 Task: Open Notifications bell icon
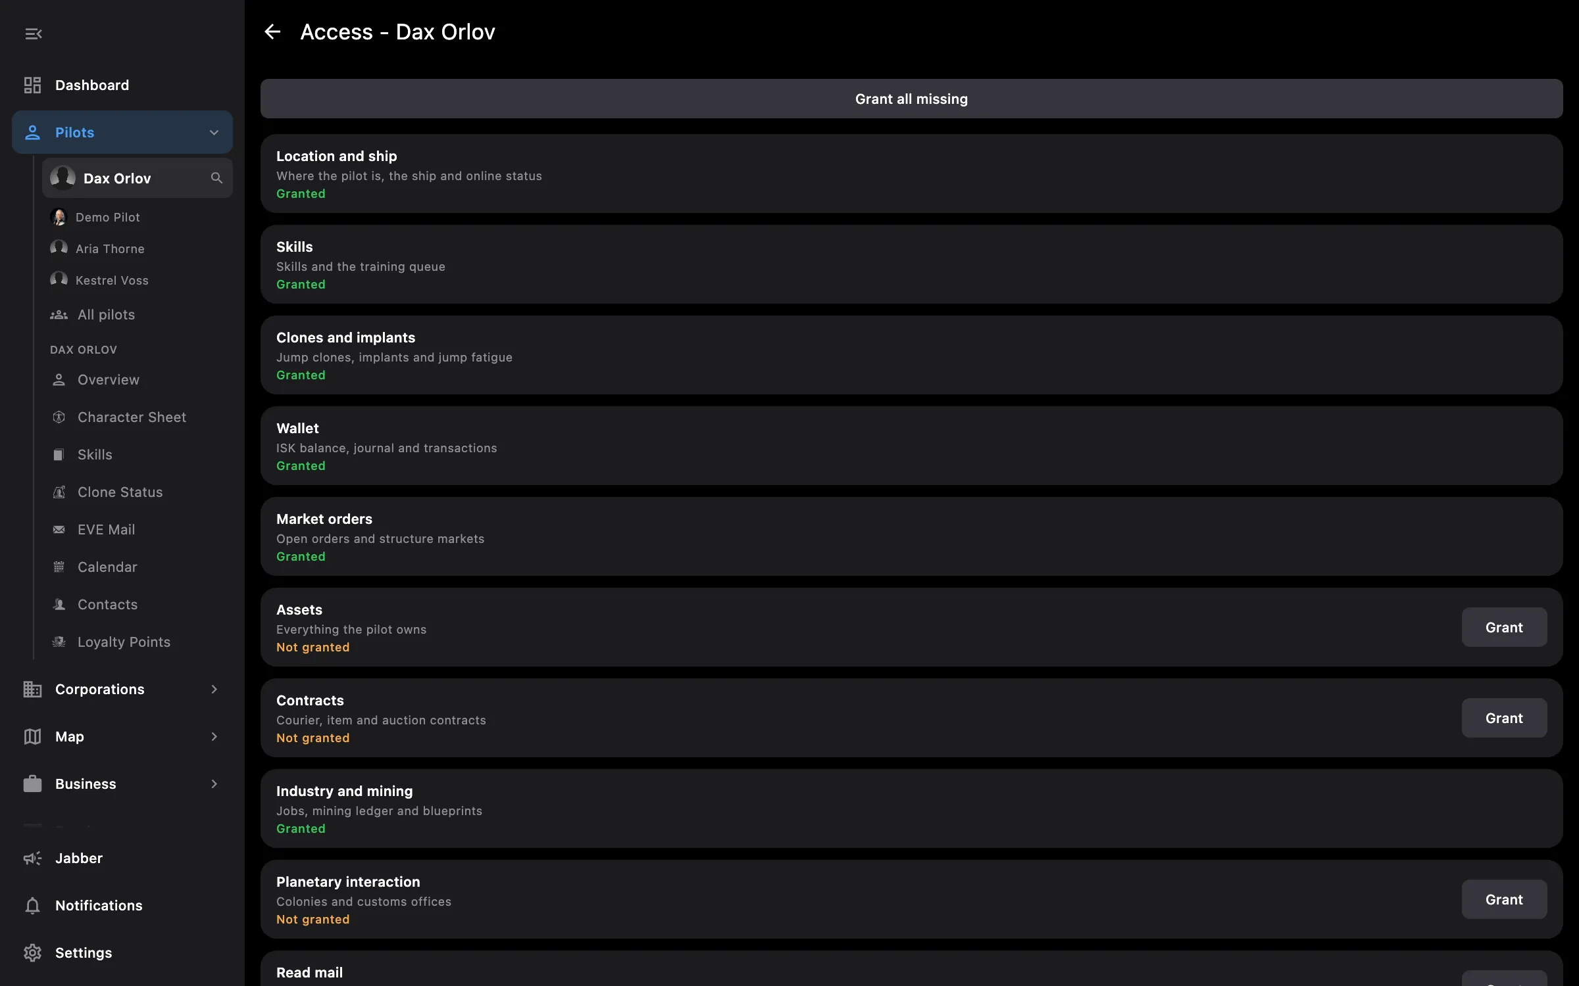coord(32,906)
